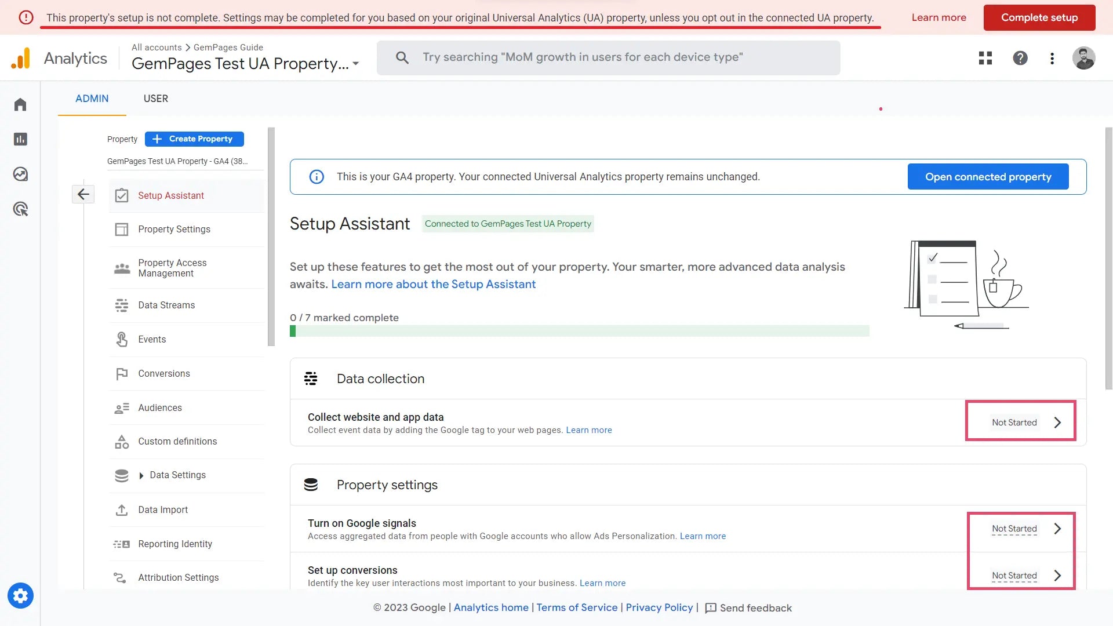Screen dimensions: 1113x626
Task: Open Privacy Policy footer link
Action: 659,607
